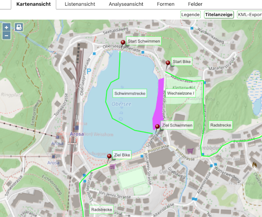262x217 pixels.
Task: Click the print map icon
Action: pyautogui.click(x=19, y=27)
